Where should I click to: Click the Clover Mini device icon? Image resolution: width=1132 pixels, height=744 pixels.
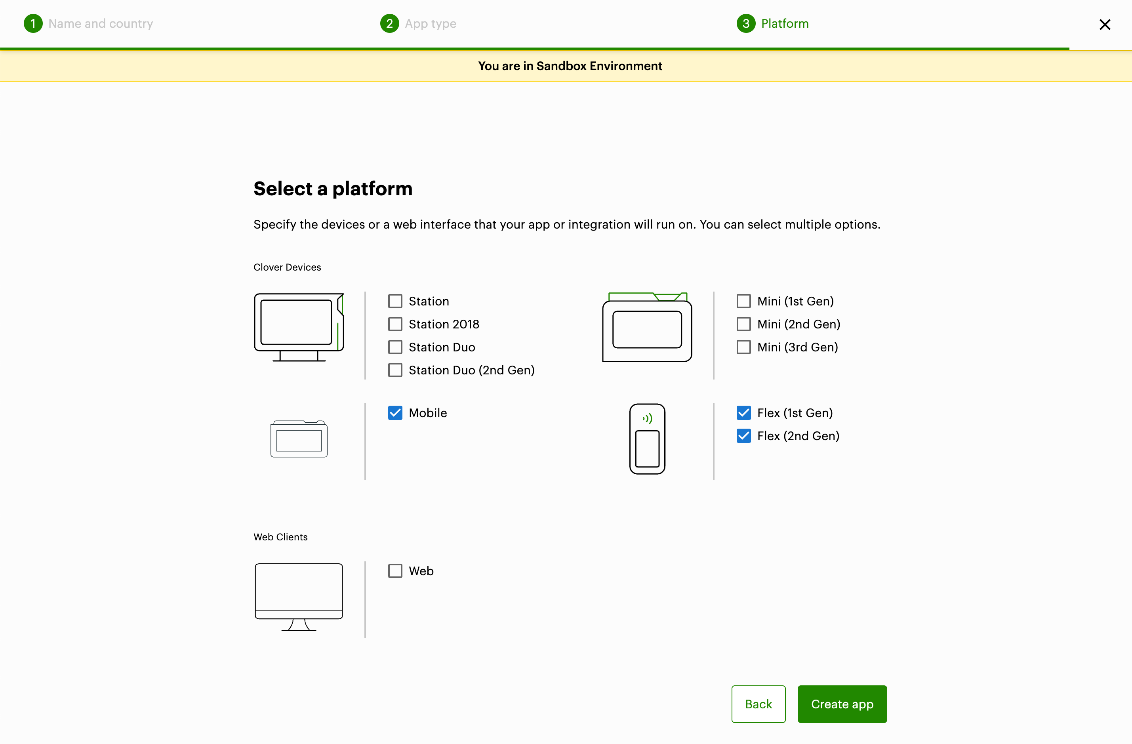[647, 327]
